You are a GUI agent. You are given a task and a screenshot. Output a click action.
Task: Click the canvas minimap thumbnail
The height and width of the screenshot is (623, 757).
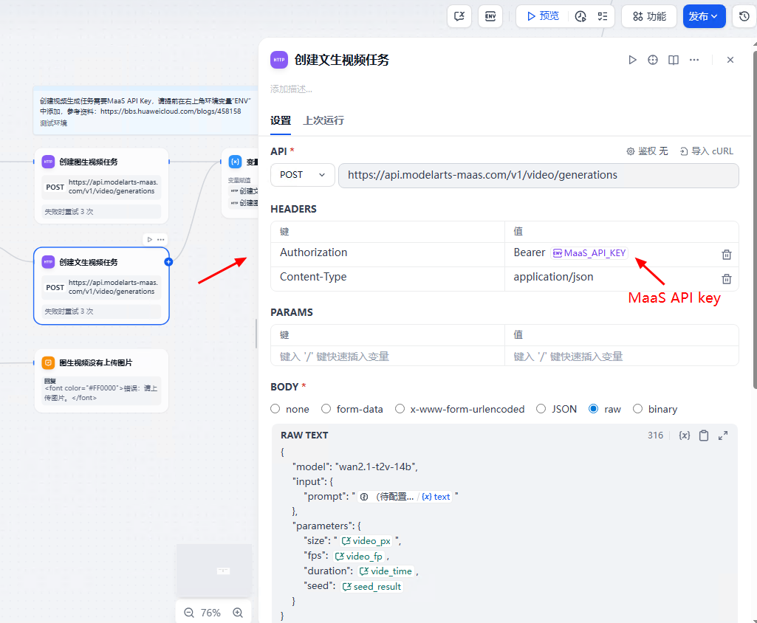pyautogui.click(x=214, y=571)
